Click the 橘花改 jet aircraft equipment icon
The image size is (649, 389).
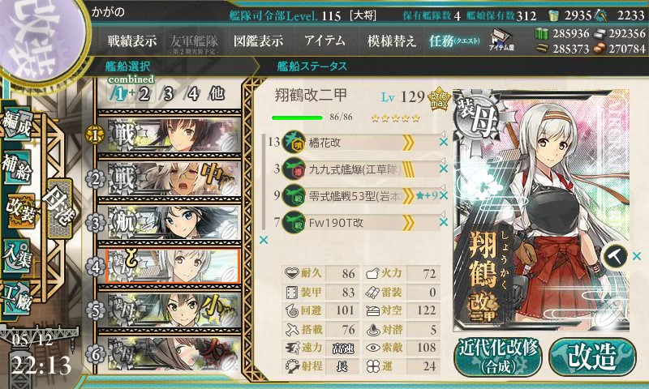[x=294, y=142]
